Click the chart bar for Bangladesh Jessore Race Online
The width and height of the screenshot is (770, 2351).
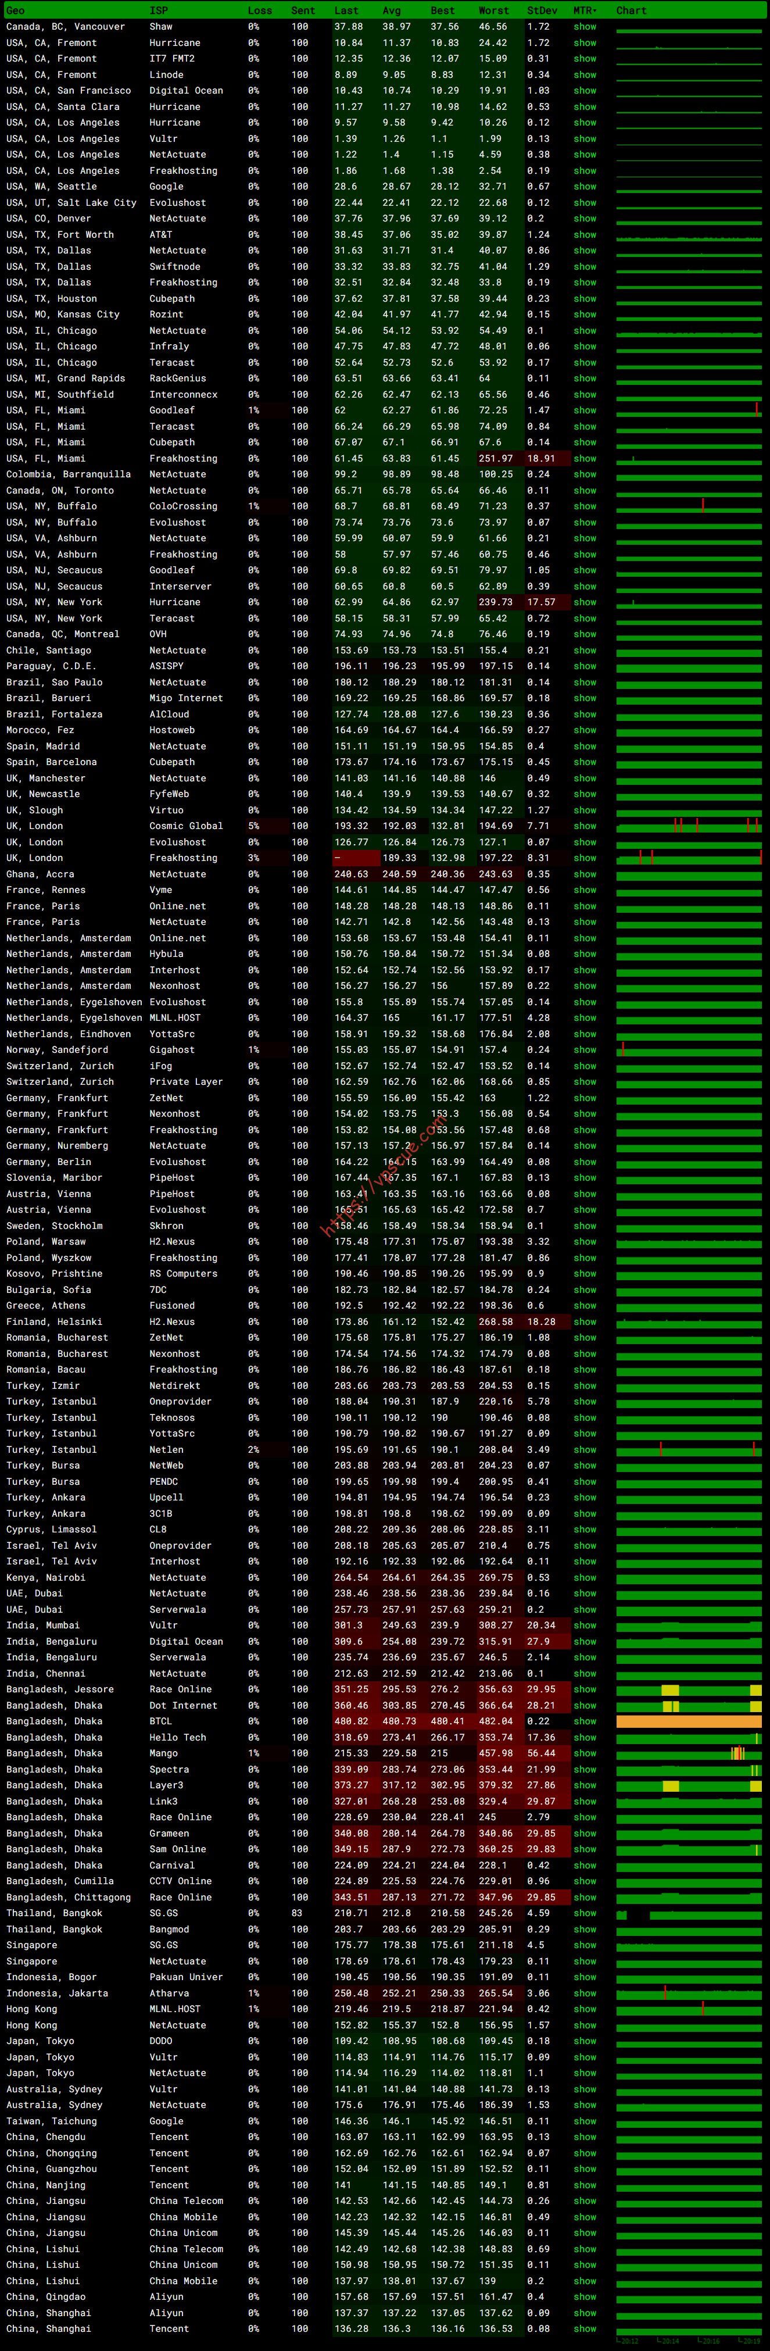point(689,1689)
